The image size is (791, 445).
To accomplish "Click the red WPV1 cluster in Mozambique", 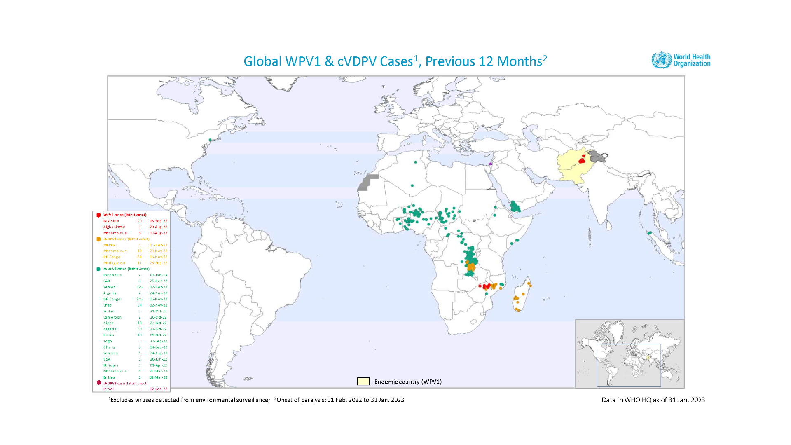I will [486, 286].
